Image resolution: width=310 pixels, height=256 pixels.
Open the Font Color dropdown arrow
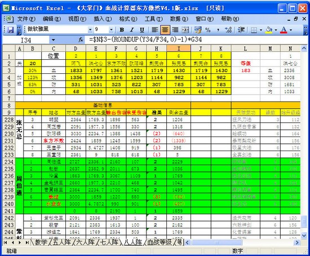[x=291, y=30]
